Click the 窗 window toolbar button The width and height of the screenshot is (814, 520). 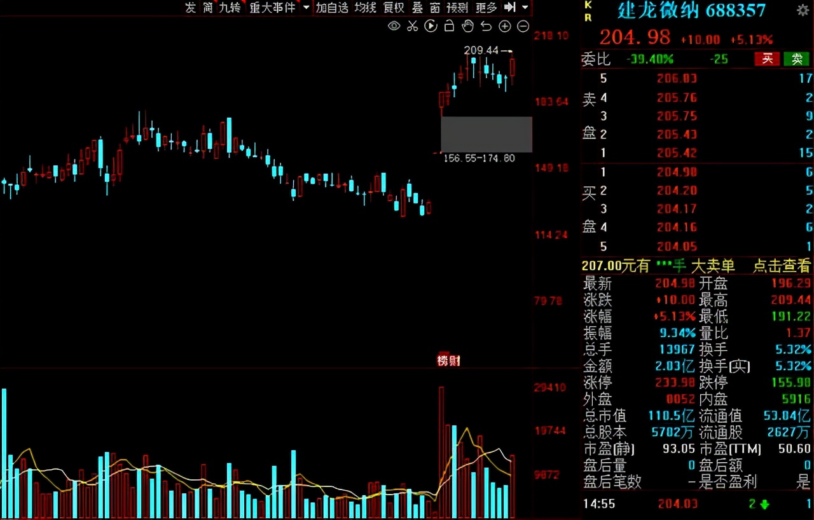click(x=435, y=8)
